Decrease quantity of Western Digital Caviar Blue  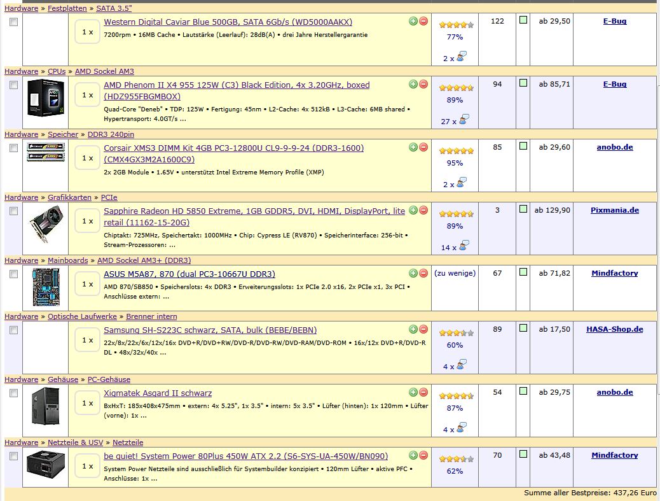pyautogui.click(x=423, y=21)
